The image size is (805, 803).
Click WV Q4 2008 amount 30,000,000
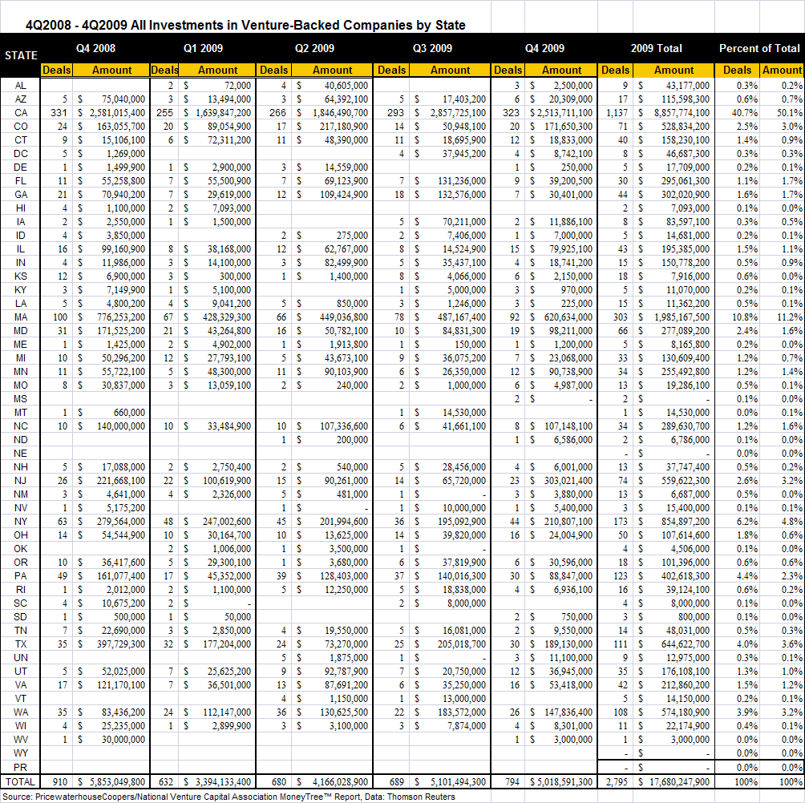(123, 740)
